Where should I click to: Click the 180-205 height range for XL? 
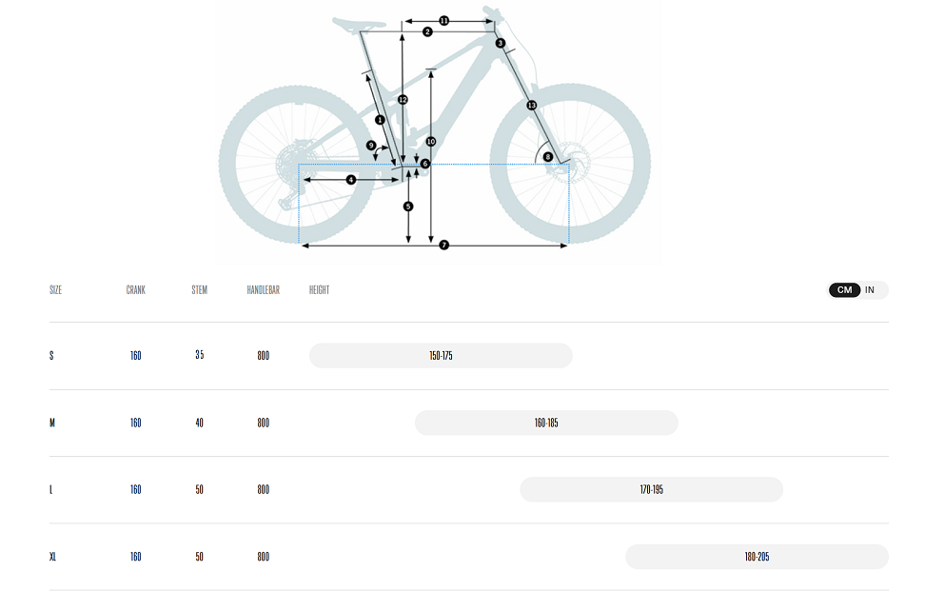[x=757, y=557]
